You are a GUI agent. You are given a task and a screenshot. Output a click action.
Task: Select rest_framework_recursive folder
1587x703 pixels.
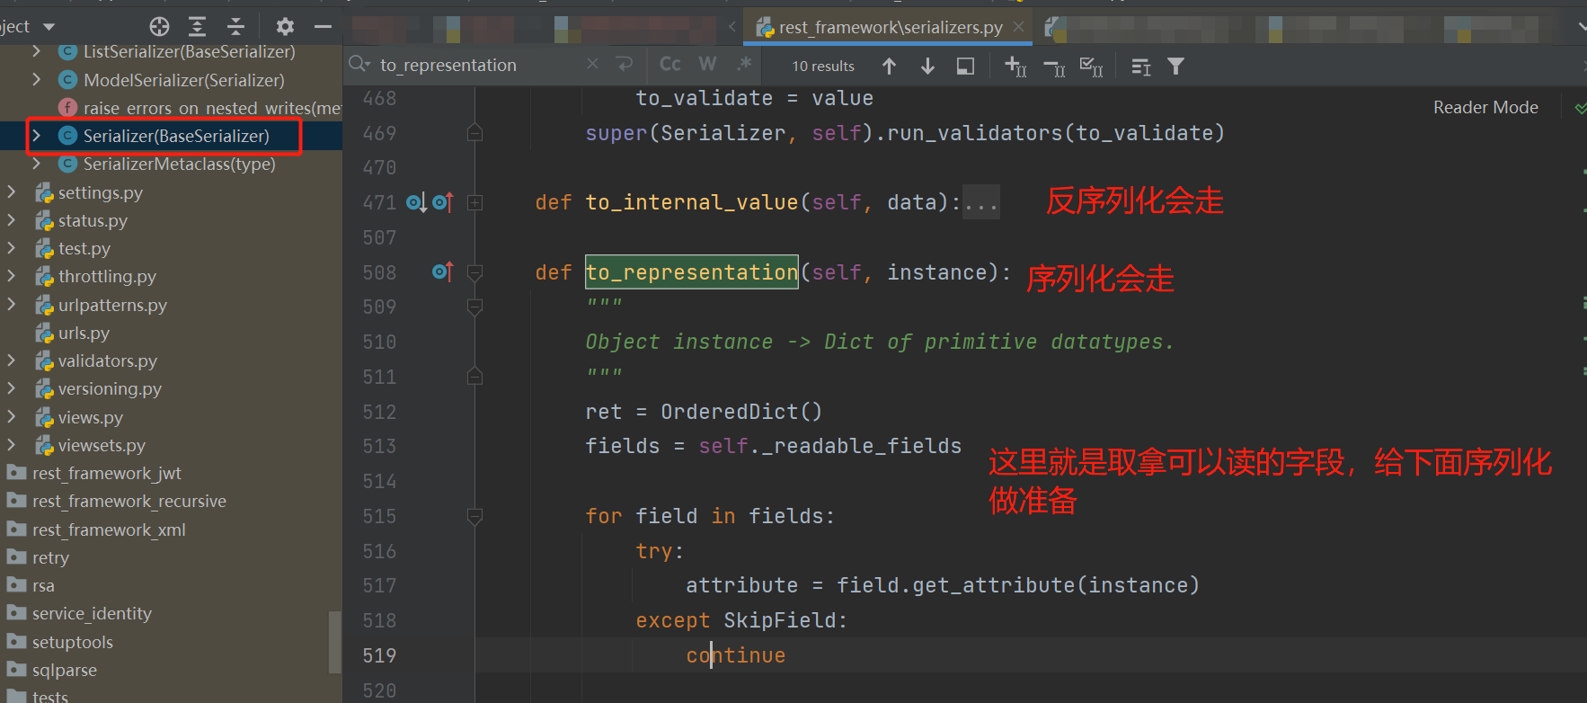129,501
